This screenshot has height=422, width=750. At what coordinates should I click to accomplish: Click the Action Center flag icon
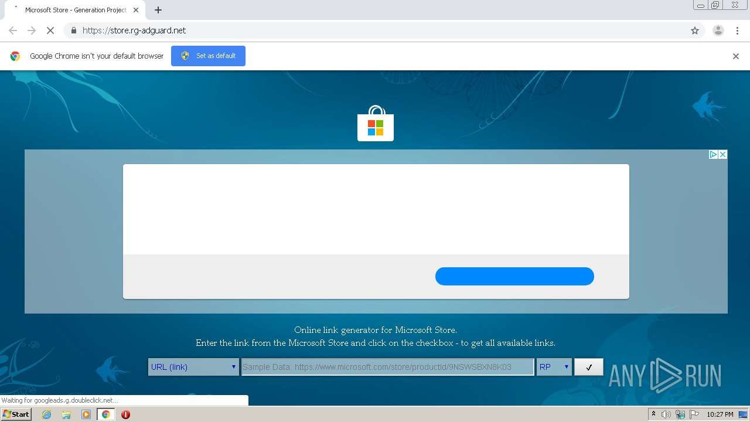694,414
